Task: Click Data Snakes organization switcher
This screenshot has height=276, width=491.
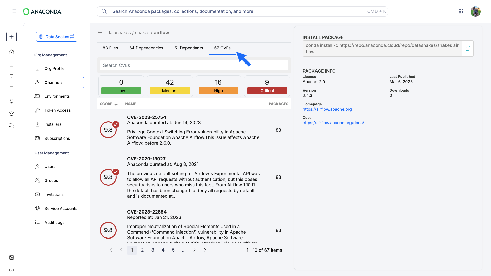Action: point(57,37)
